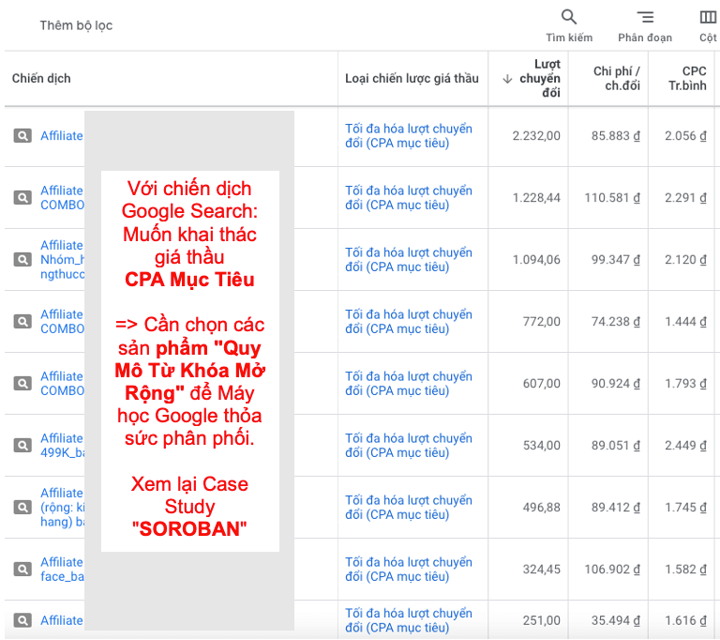
Task: Click search campaign icon in 2.232,00 row
Action: [x=22, y=136]
